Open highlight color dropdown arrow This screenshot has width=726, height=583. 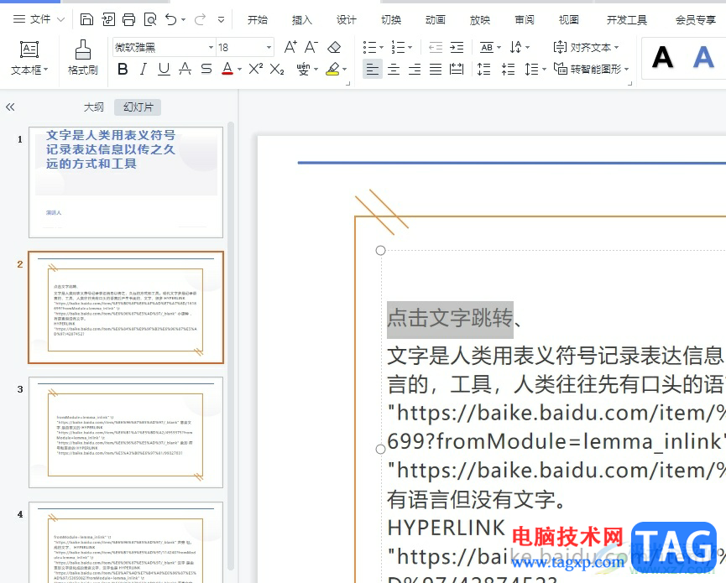(x=344, y=70)
